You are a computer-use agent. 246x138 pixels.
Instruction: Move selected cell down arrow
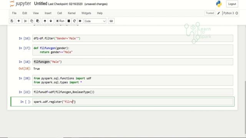tap(51, 21)
